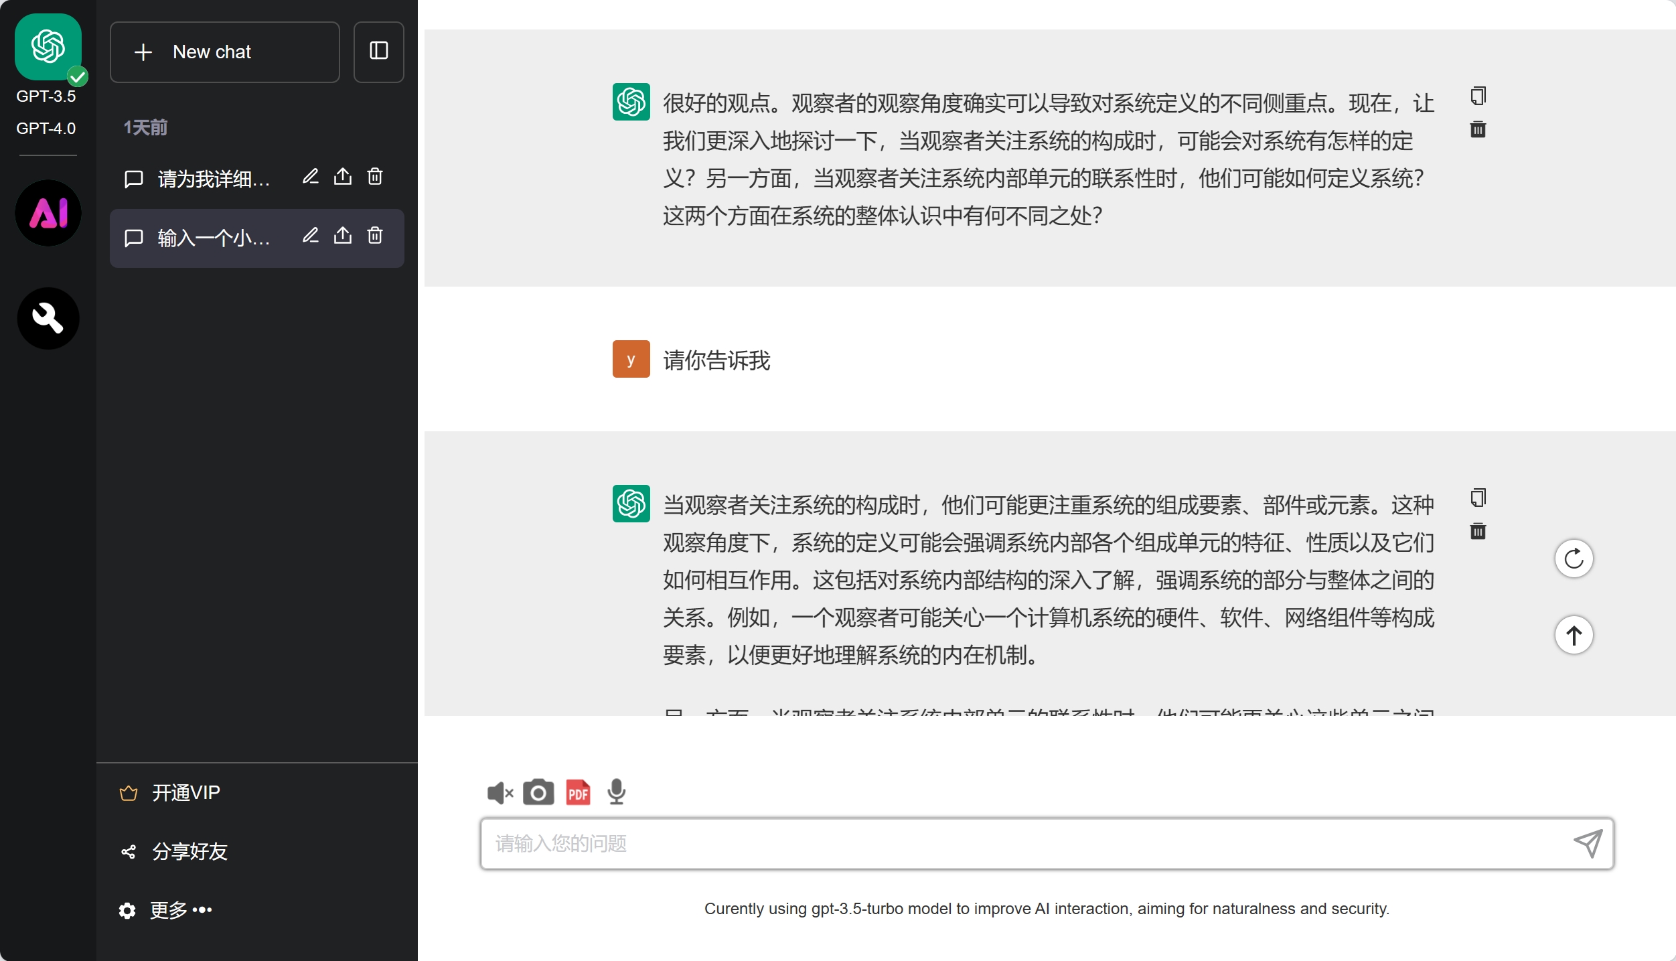This screenshot has height=961, width=1676.
Task: Toggle the sidebar collapse button
Action: coord(378,52)
